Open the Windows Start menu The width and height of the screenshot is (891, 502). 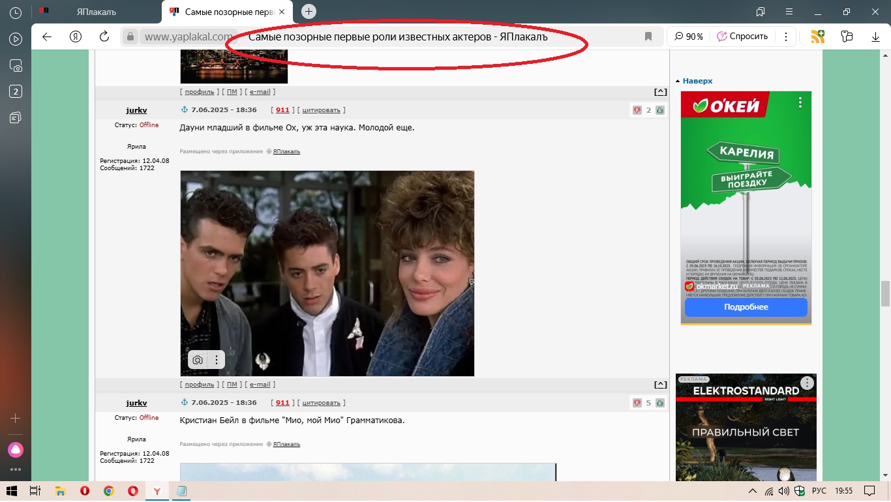[x=11, y=491]
